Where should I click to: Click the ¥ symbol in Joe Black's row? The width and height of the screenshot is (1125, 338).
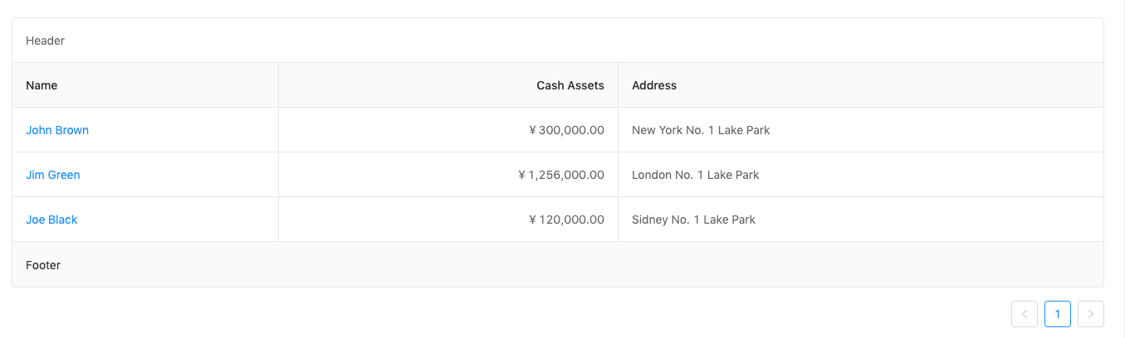point(533,220)
